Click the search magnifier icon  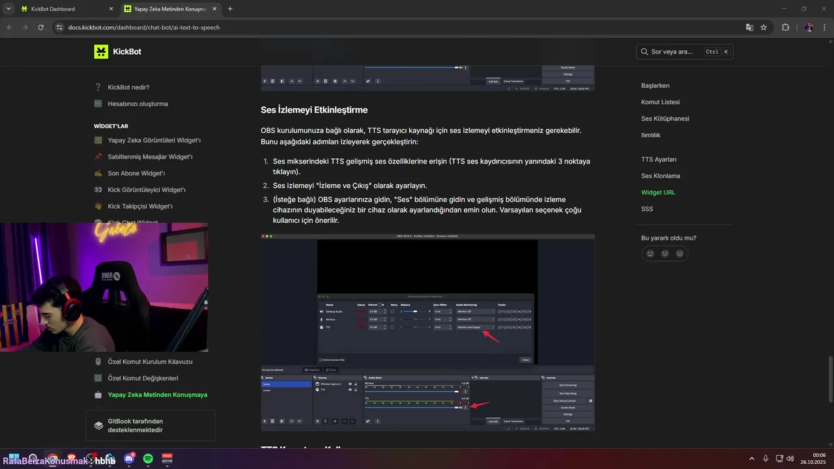645,51
